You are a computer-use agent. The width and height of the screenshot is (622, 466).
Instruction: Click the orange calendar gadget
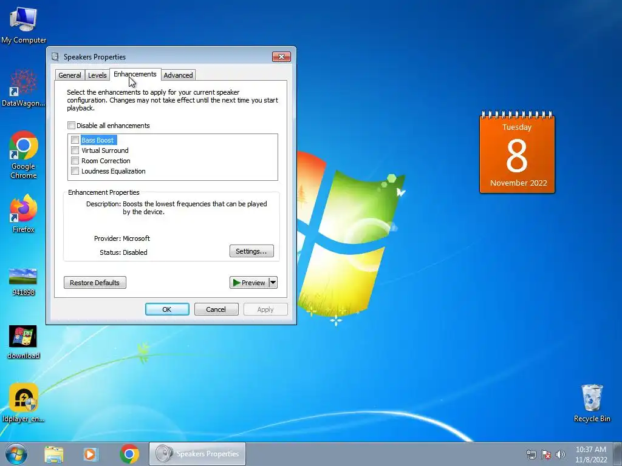pos(517,152)
